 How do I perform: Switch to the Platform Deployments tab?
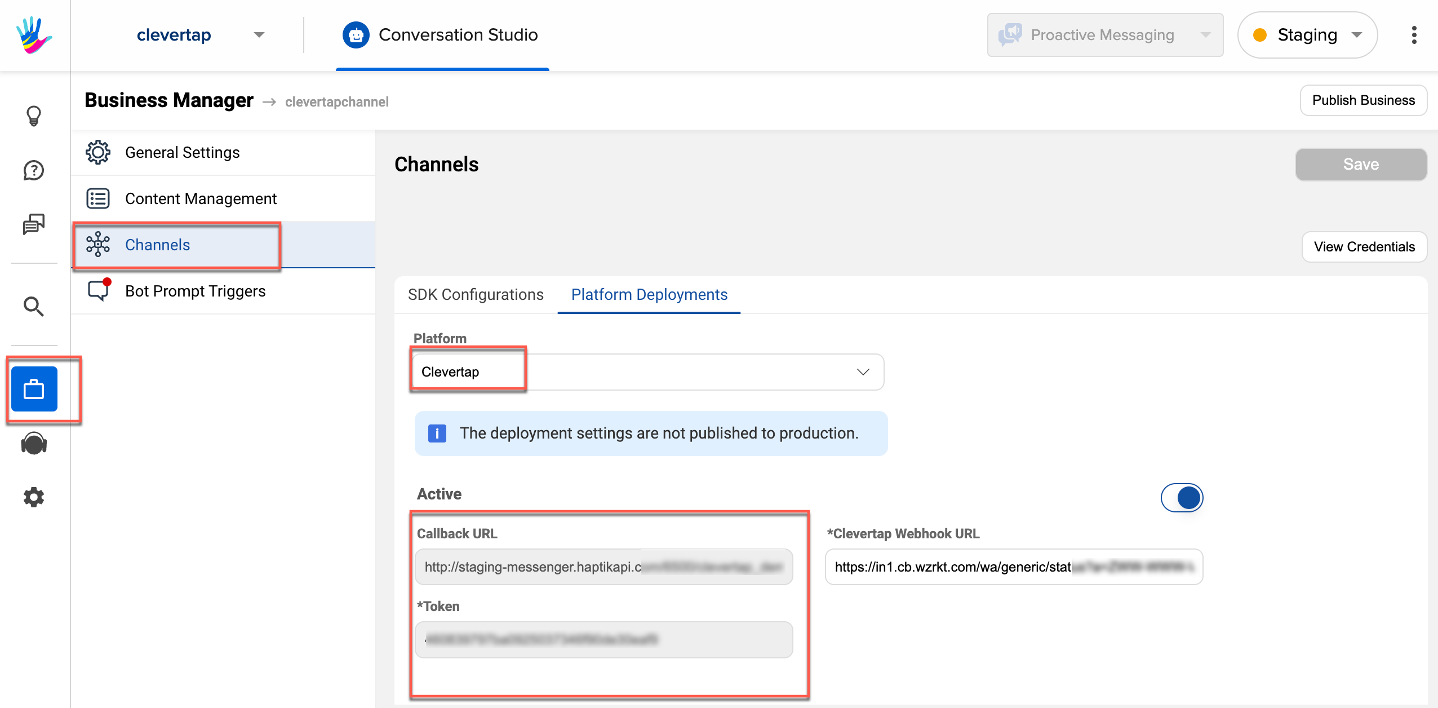point(649,295)
